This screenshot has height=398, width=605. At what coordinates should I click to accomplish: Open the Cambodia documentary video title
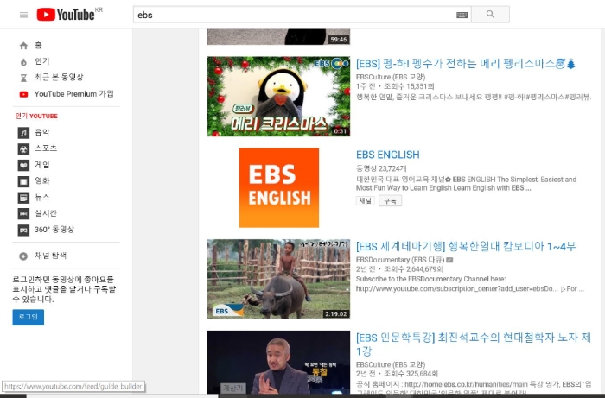point(465,246)
